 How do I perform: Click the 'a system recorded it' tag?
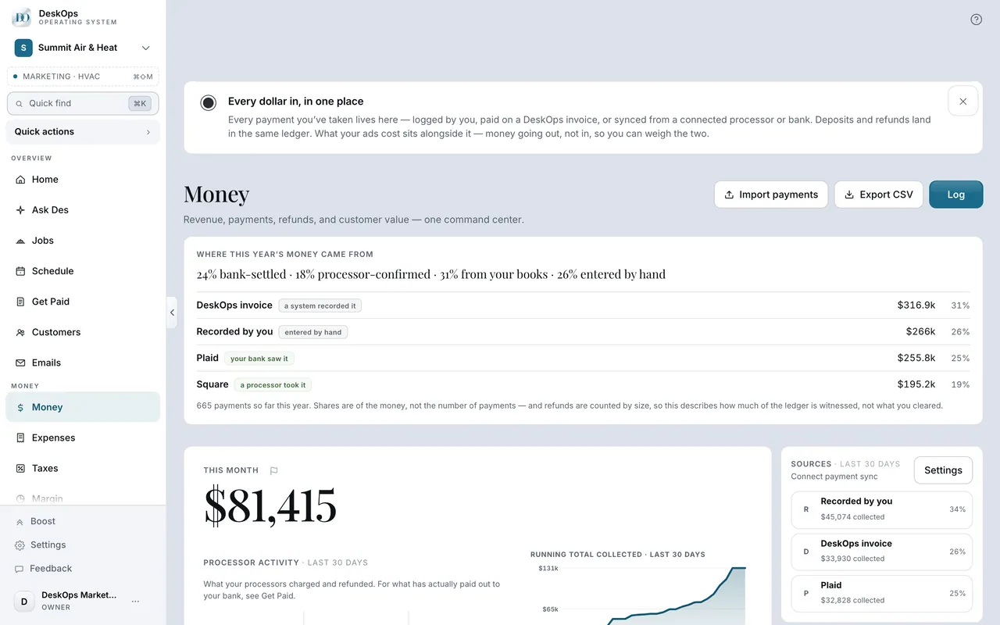320,305
